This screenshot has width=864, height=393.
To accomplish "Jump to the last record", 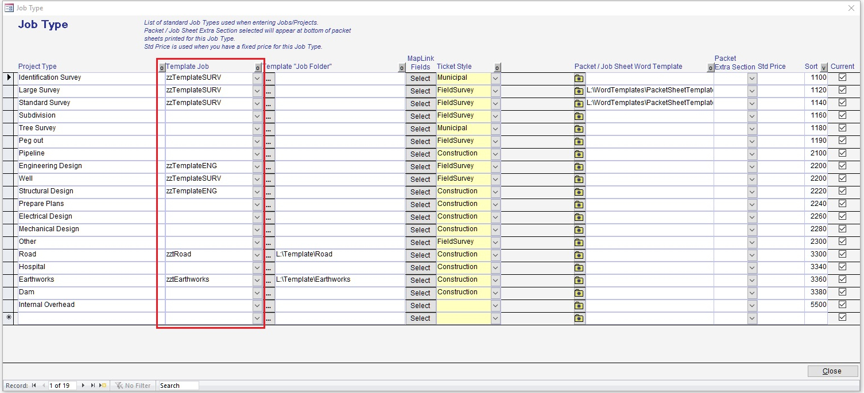I will [93, 386].
